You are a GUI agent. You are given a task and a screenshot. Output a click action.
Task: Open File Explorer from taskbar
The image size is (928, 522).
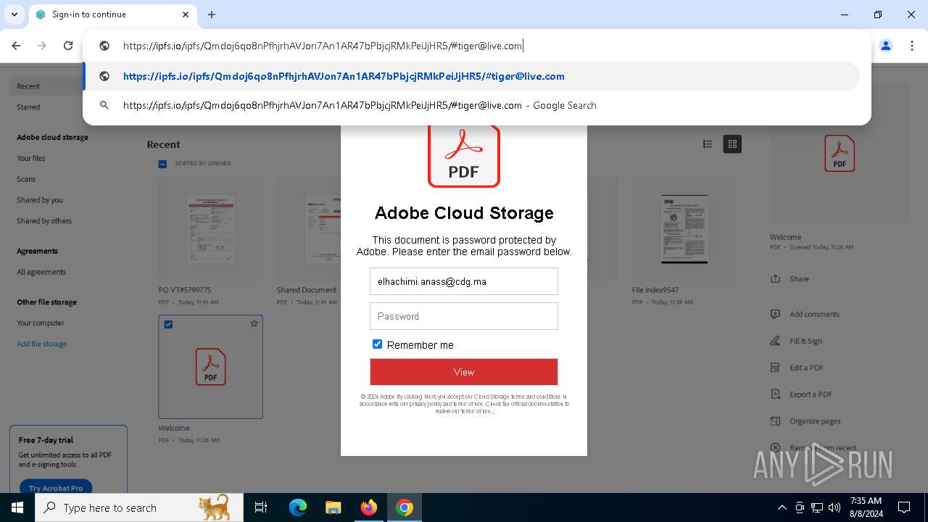(333, 507)
